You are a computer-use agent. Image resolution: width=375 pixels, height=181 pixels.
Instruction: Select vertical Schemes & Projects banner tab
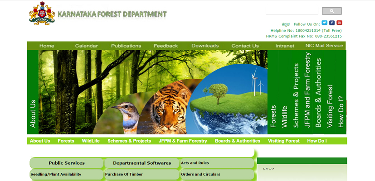(x=296, y=92)
